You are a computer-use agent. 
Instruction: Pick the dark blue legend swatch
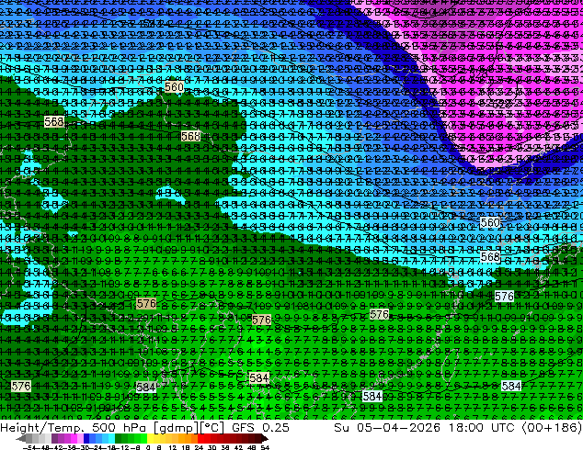(x=86, y=439)
